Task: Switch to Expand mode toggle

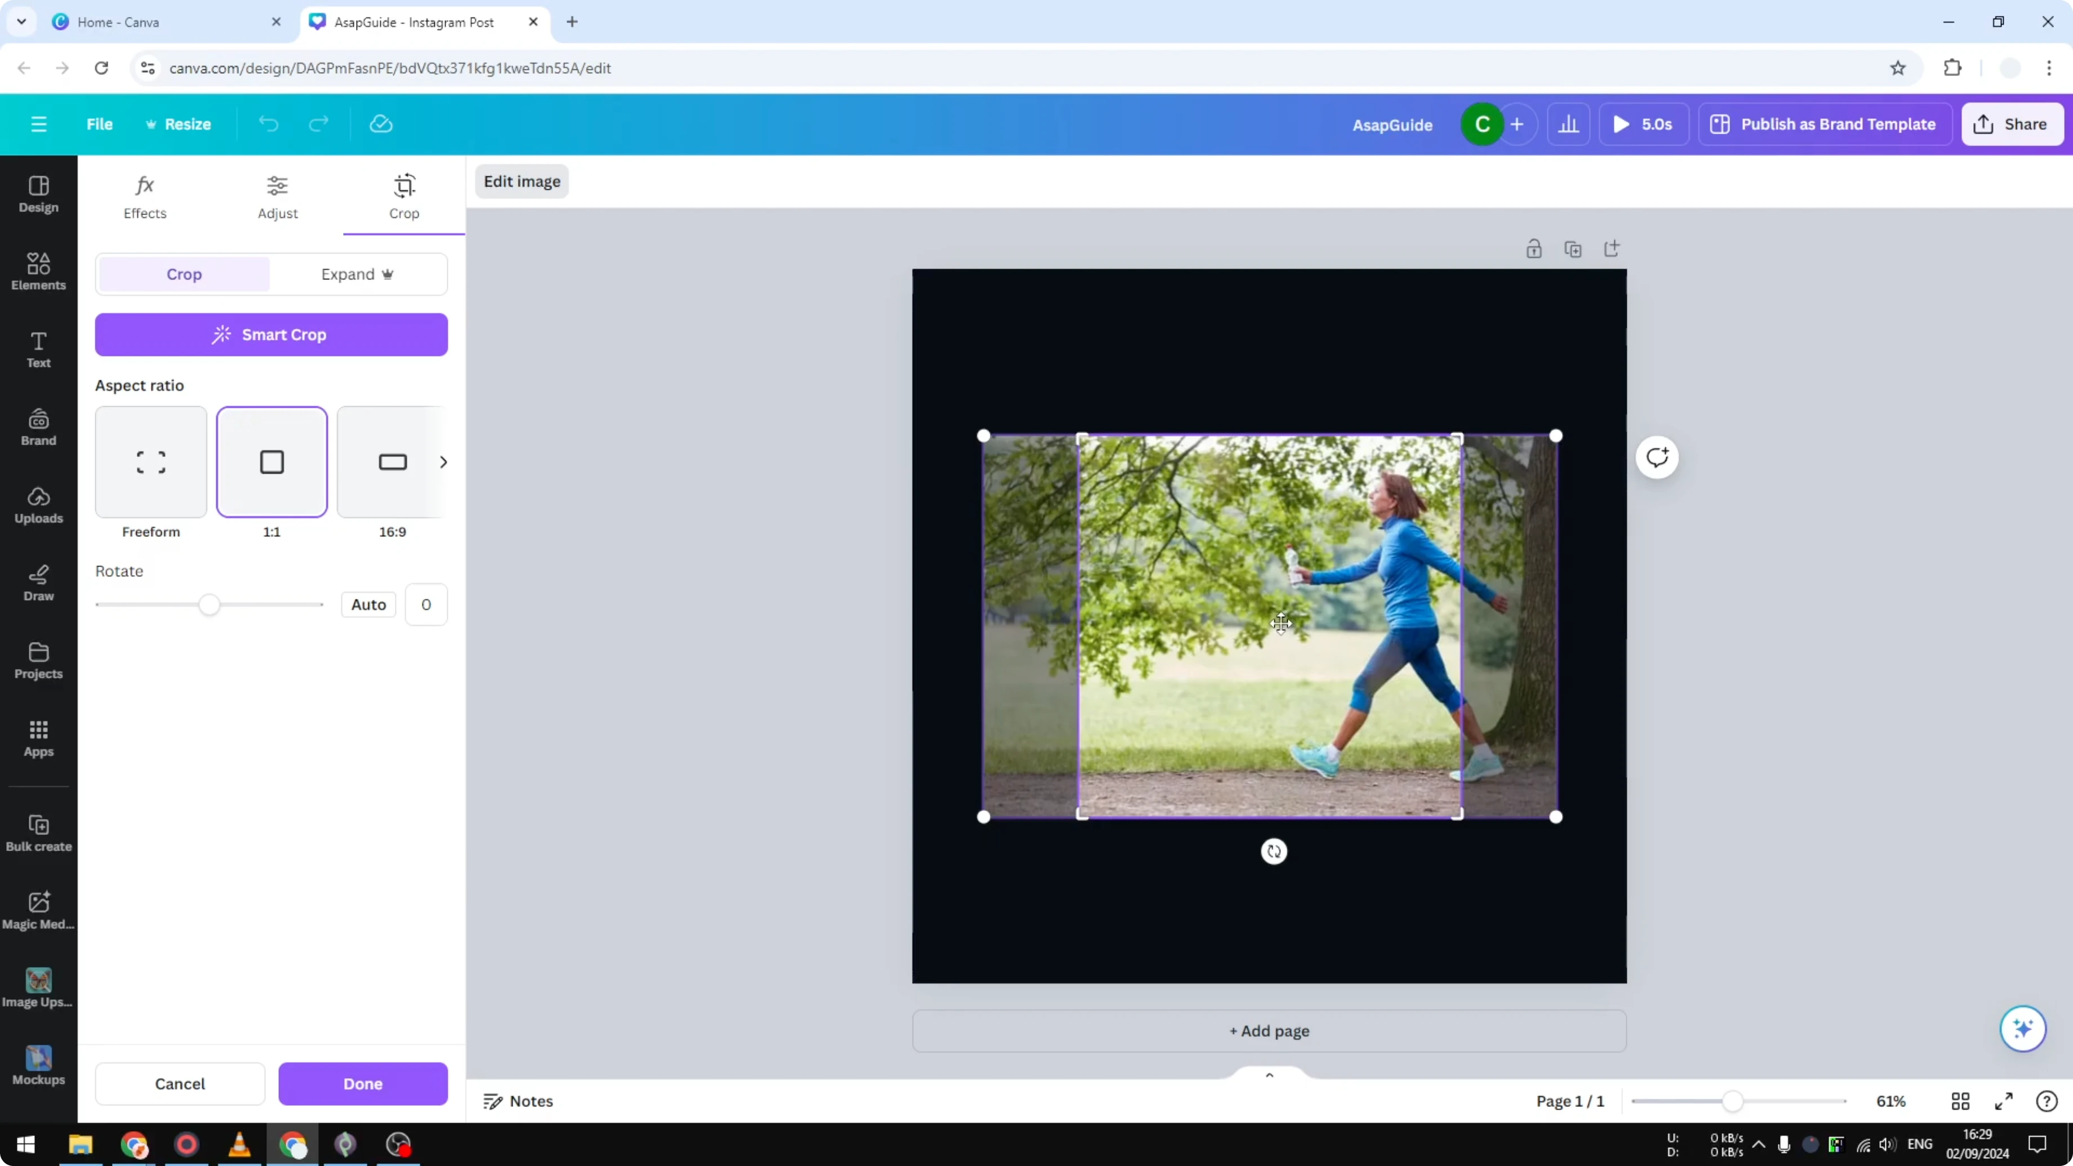Action: (357, 274)
